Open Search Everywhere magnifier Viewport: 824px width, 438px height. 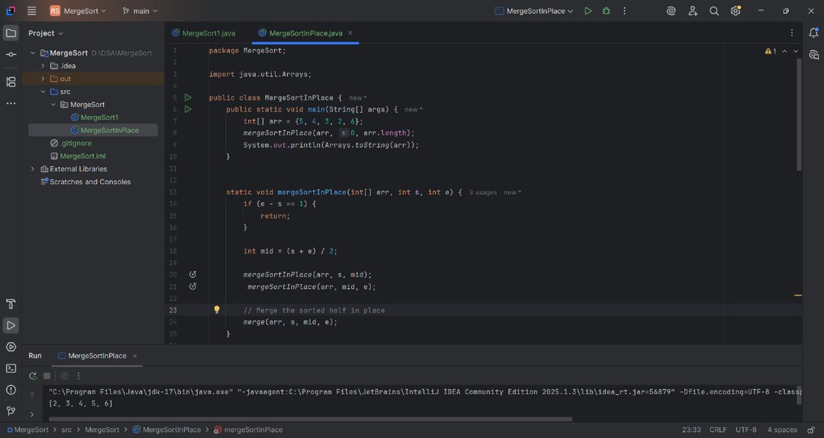(x=714, y=11)
